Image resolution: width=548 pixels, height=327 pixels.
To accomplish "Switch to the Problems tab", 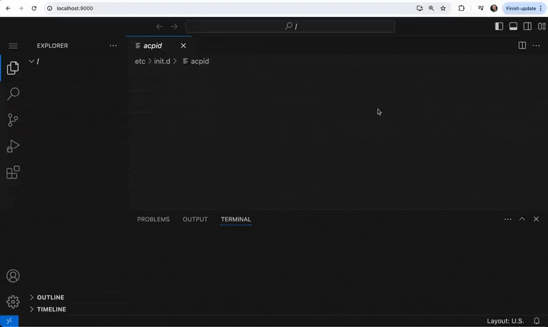I will [153, 220].
